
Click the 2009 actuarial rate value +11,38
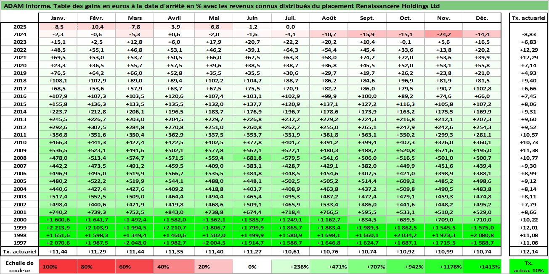tap(528, 150)
